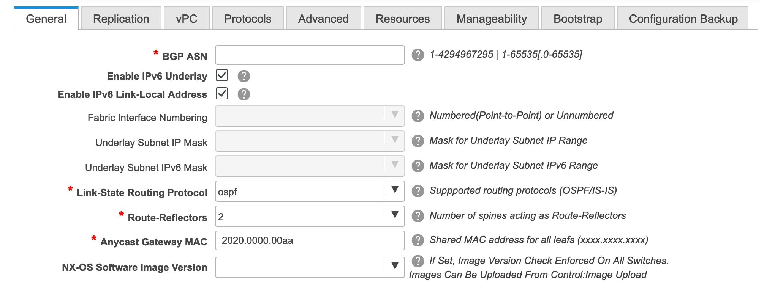Viewport: 775px width, 292px height.
Task: Click help icon beside IPv6 Link-Local Address
Action: tap(244, 94)
